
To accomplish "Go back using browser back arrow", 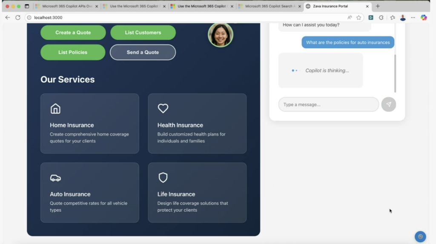I will [x=8, y=17].
